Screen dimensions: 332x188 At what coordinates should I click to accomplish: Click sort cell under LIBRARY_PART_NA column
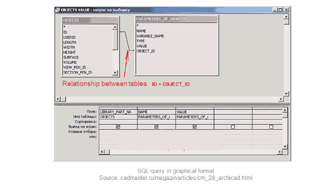tap(118, 122)
